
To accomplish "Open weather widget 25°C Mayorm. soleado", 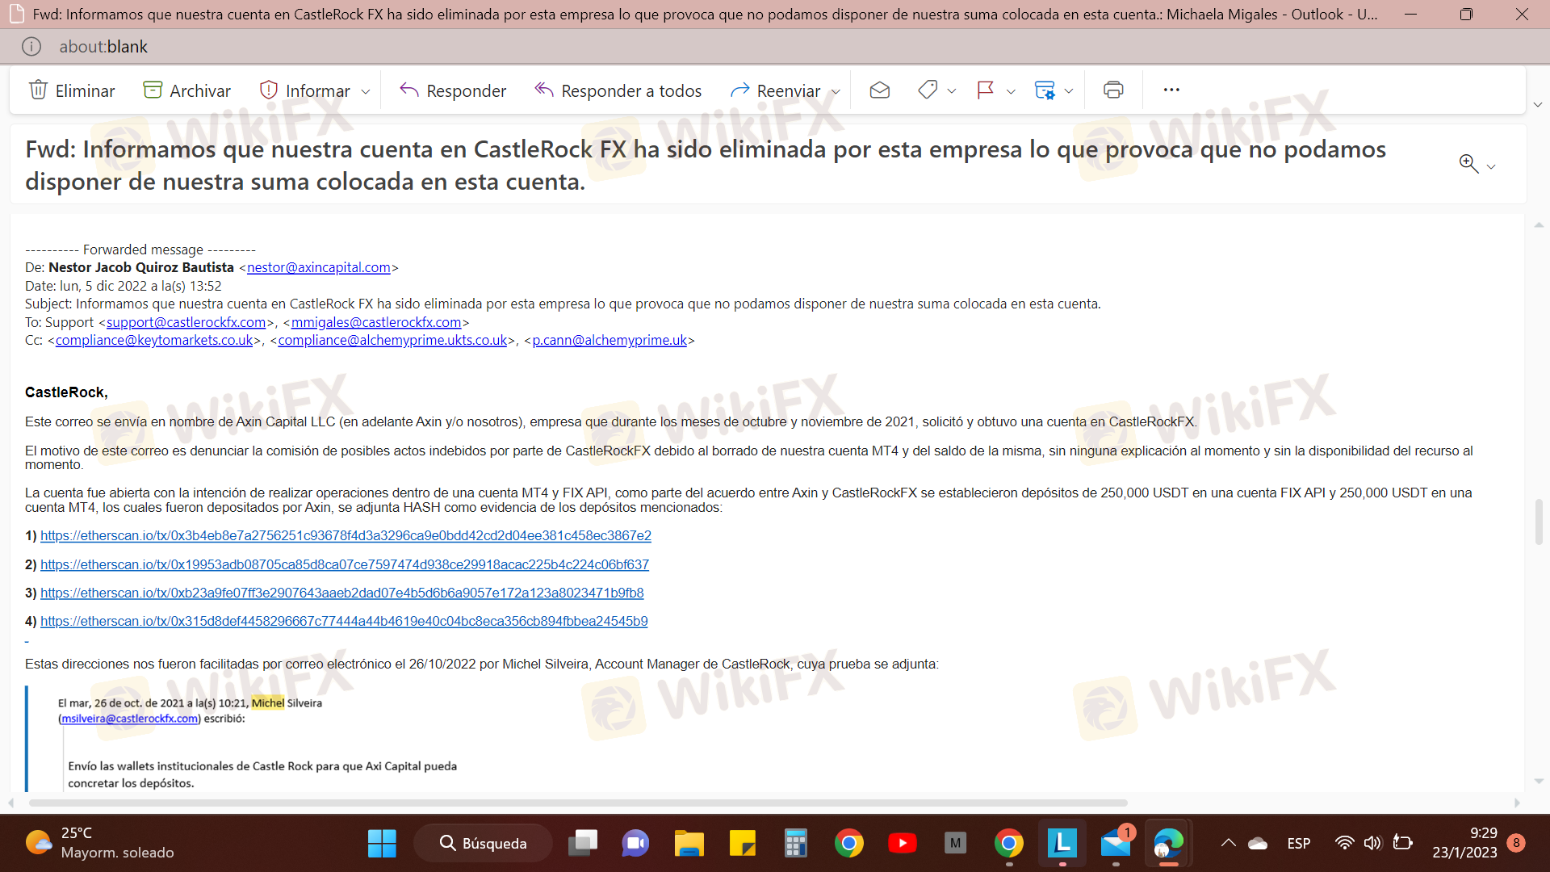I will pyautogui.click(x=100, y=843).
